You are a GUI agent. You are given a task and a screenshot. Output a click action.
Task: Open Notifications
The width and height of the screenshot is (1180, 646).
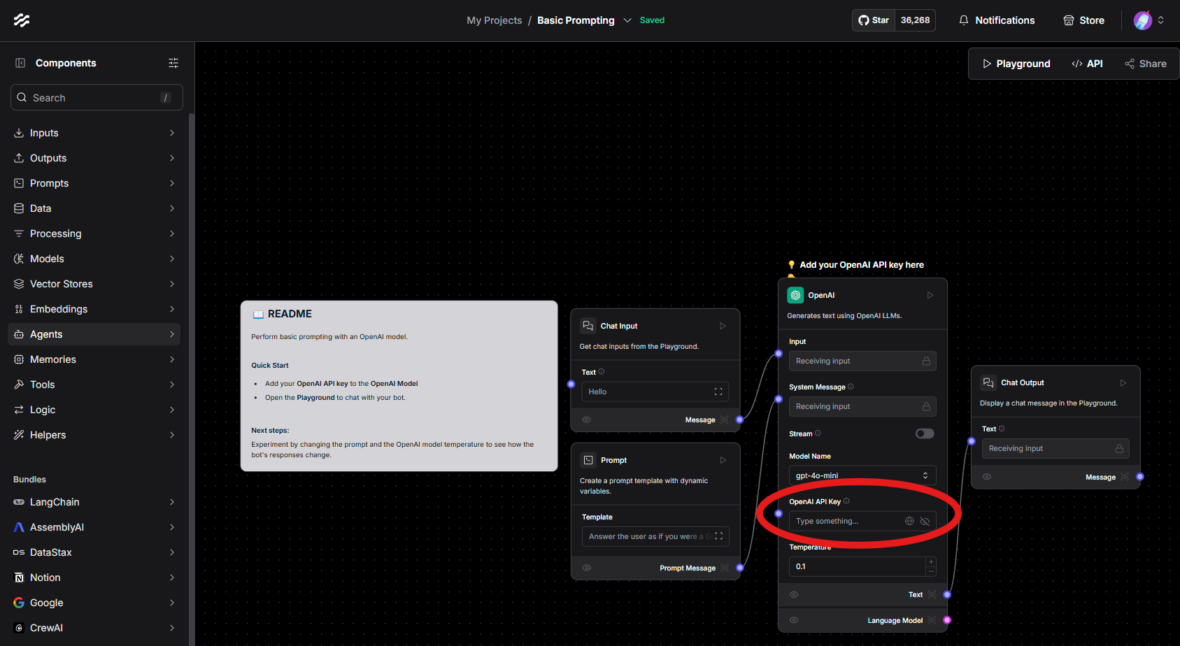pyautogui.click(x=997, y=20)
